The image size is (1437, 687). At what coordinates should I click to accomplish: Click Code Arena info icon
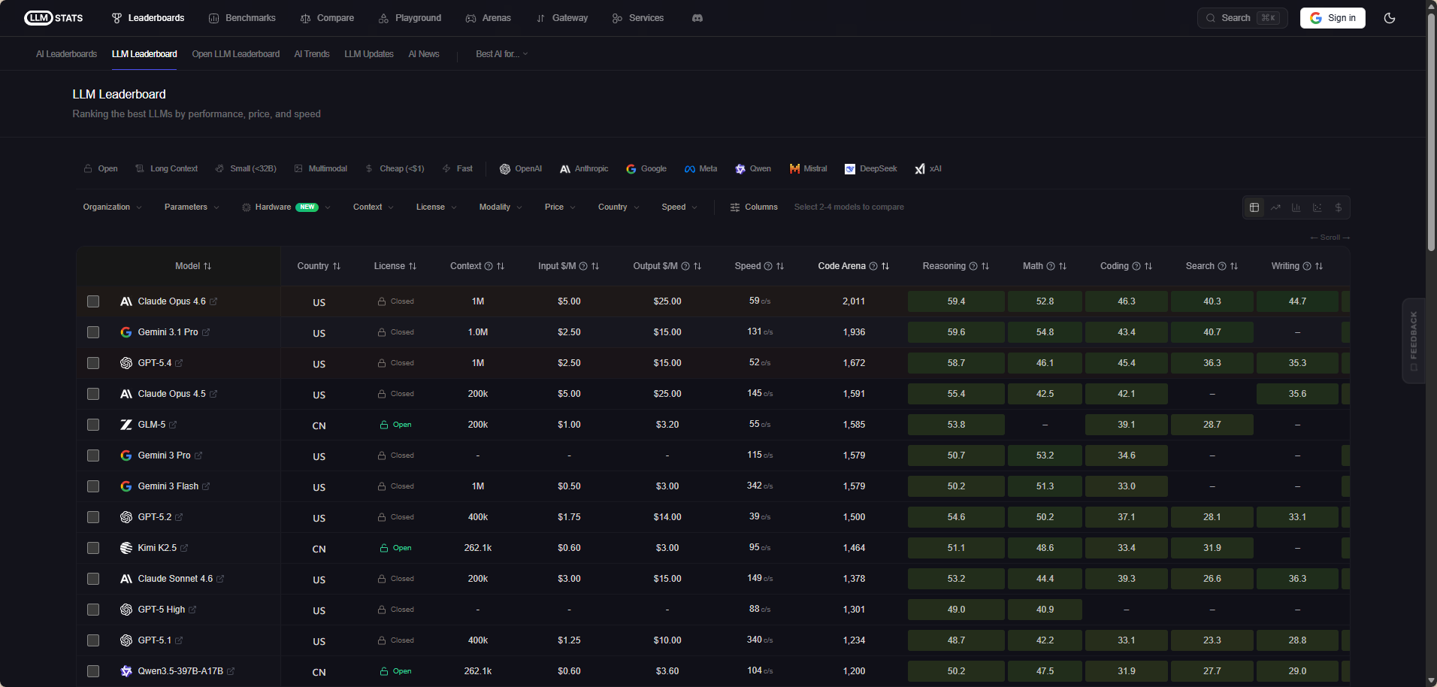coord(873,266)
